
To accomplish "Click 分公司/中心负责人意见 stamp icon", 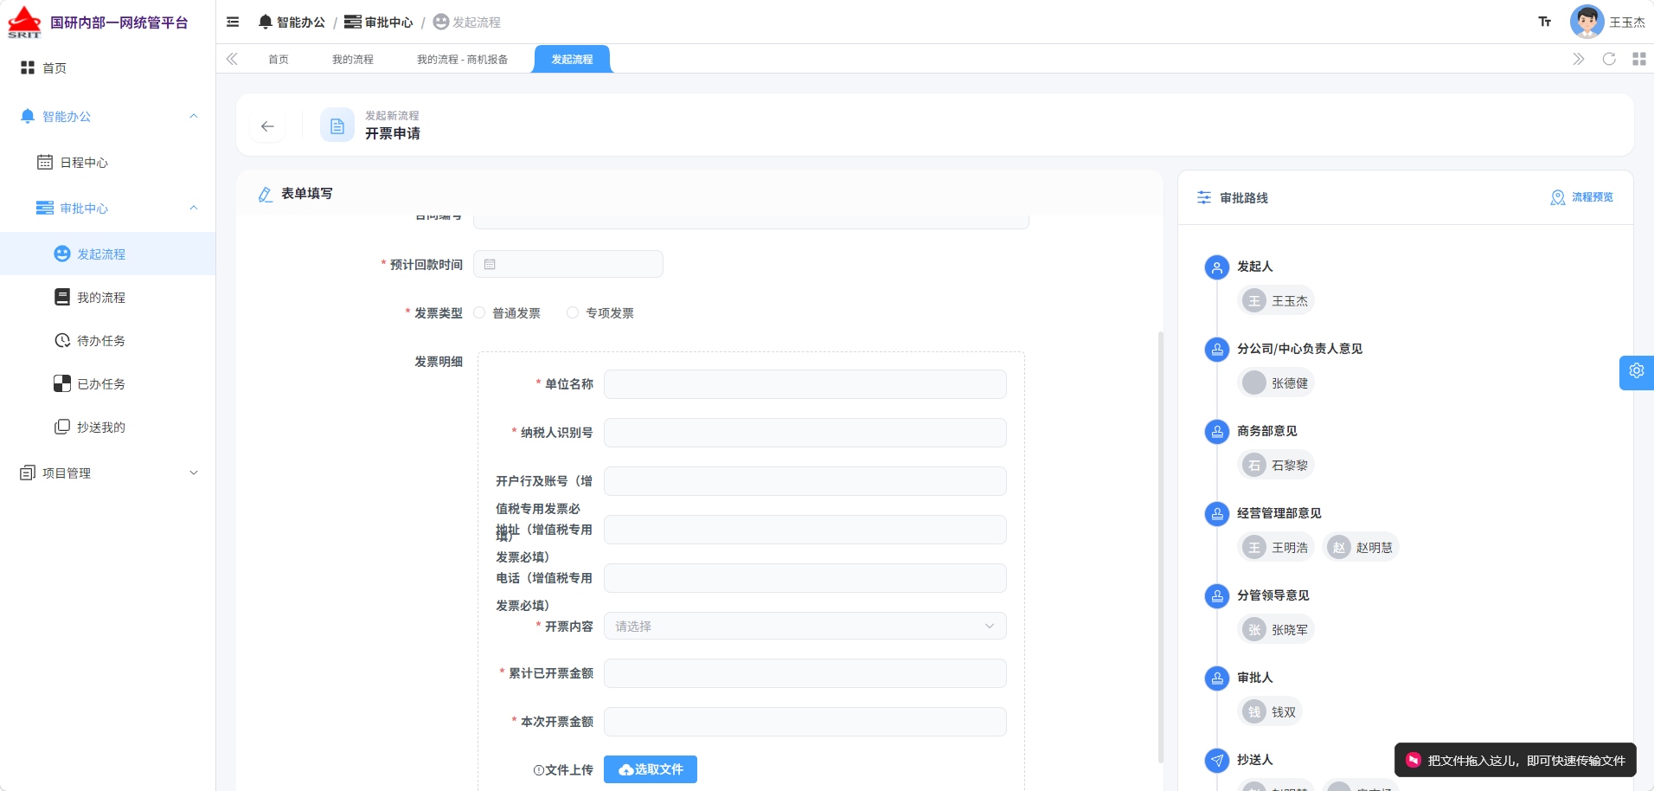I will point(1217,350).
